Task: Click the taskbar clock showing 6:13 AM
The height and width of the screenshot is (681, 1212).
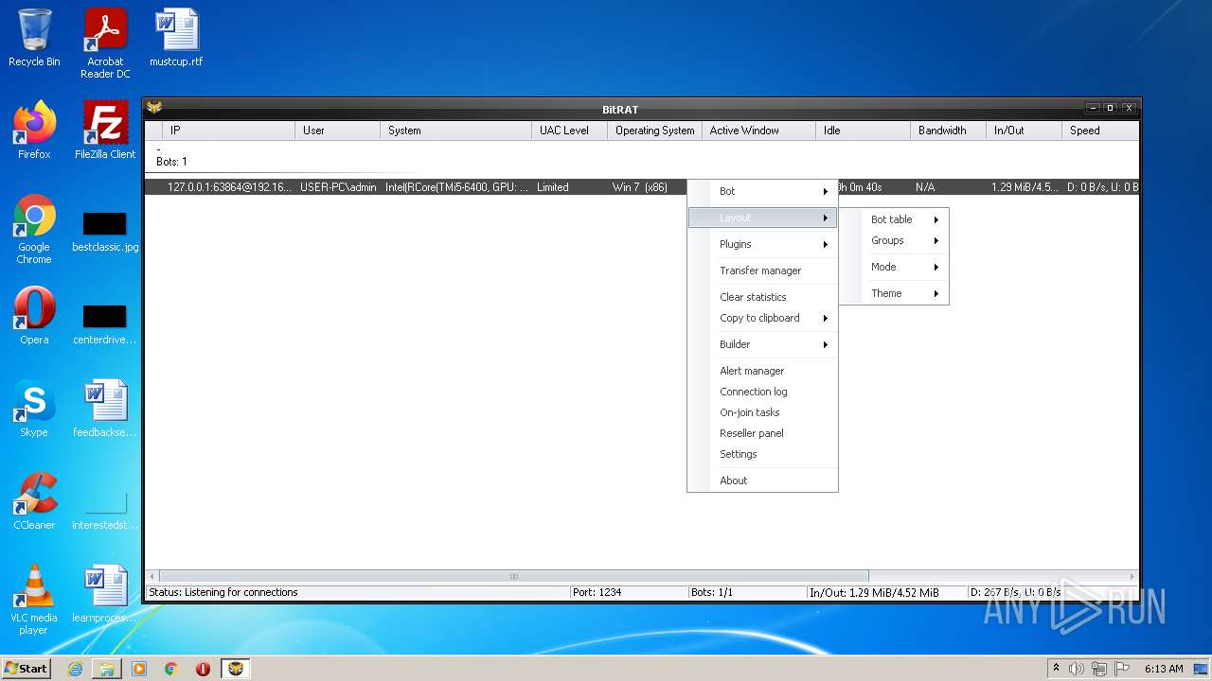Action: (1164, 669)
